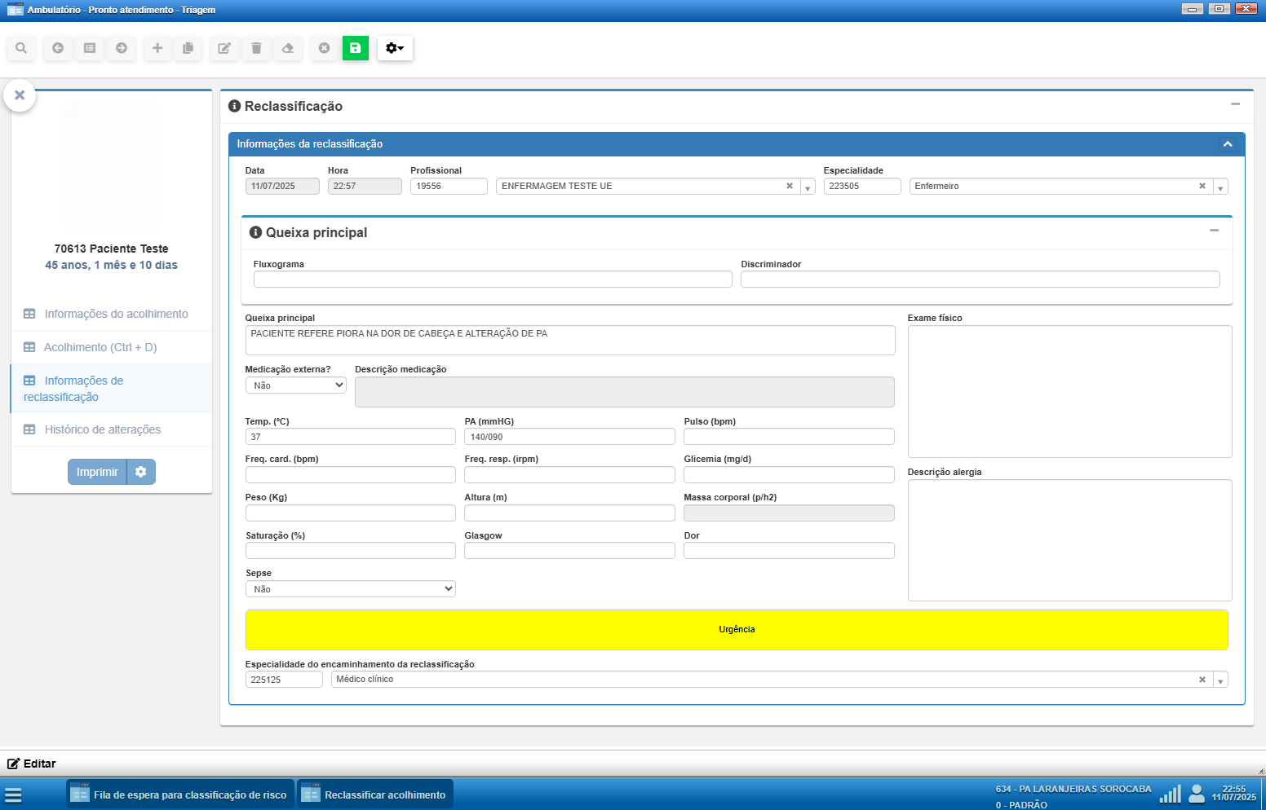Select Acolhimento (Ctrl + D) sidebar item

[x=100, y=347]
